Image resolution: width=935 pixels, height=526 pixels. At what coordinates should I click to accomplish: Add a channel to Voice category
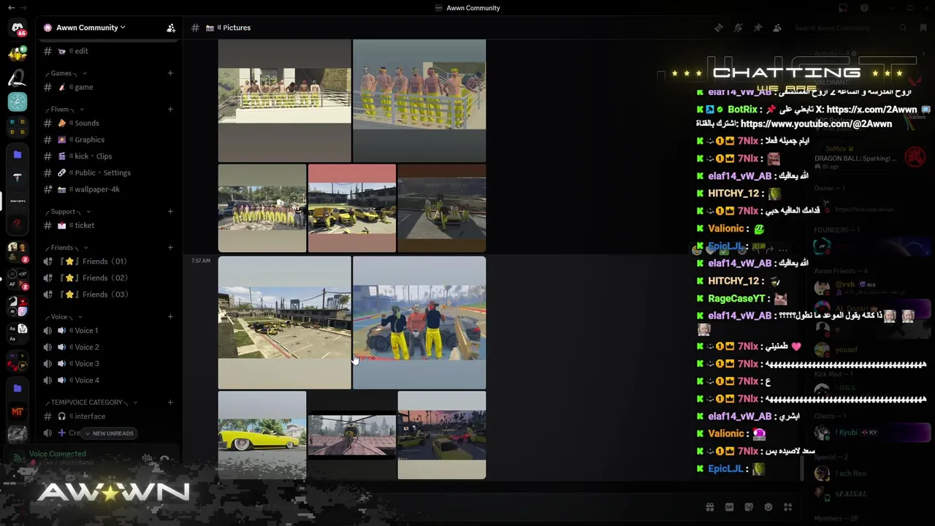pyautogui.click(x=170, y=317)
